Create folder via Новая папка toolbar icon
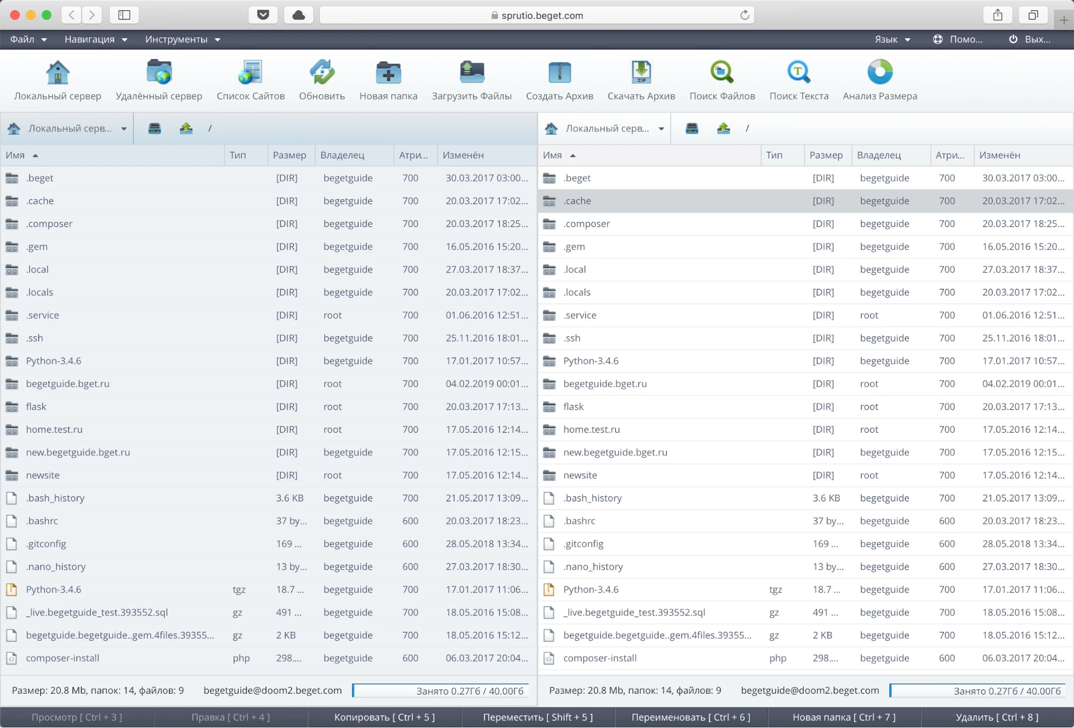The width and height of the screenshot is (1074, 728). tap(388, 73)
